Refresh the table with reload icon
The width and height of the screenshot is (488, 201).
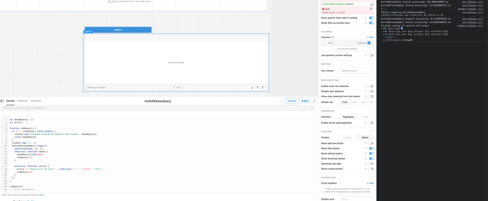[263, 88]
